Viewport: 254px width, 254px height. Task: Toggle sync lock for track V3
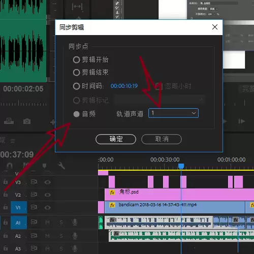(x=34, y=182)
